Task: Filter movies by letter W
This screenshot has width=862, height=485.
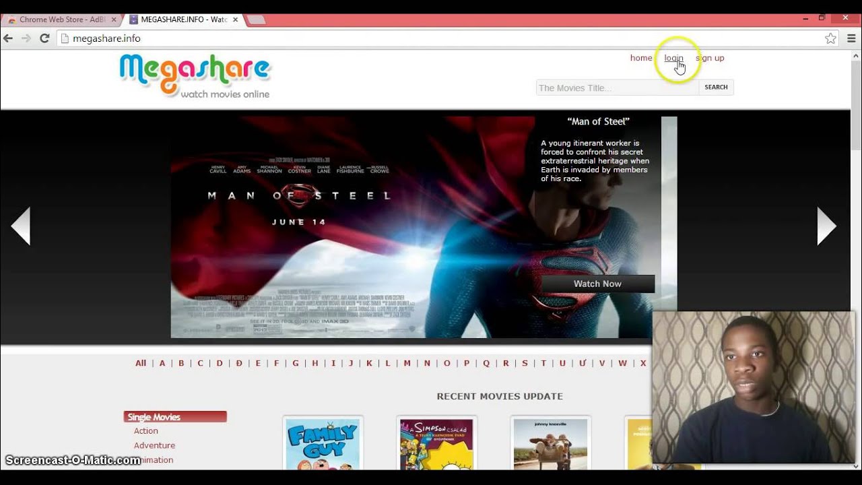Action: point(622,363)
